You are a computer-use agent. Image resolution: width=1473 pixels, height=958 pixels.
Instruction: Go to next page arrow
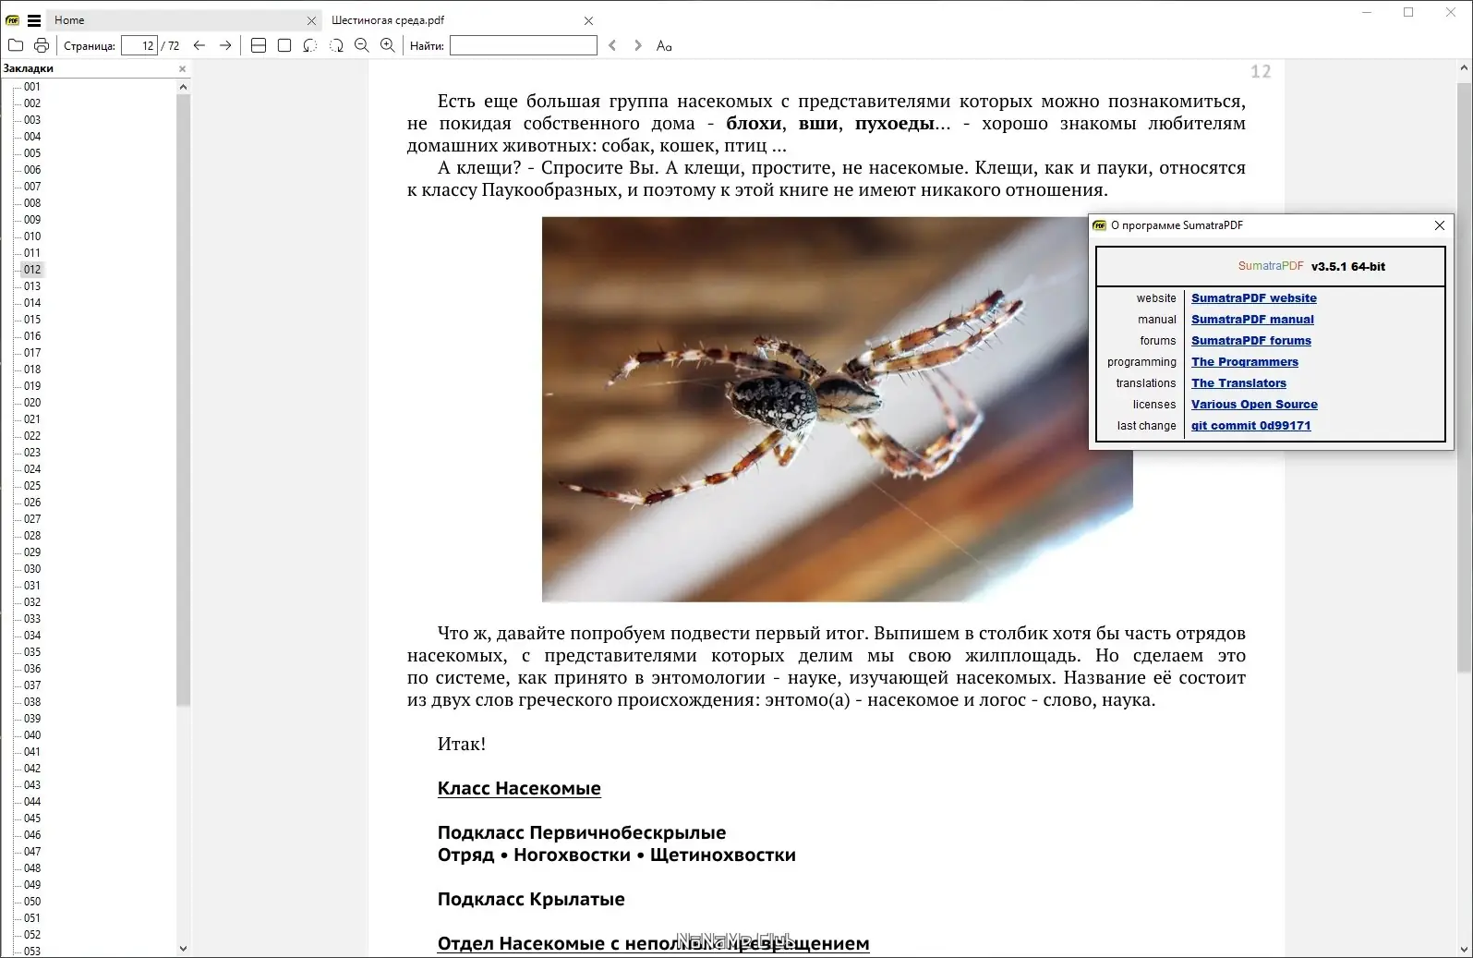tap(225, 45)
